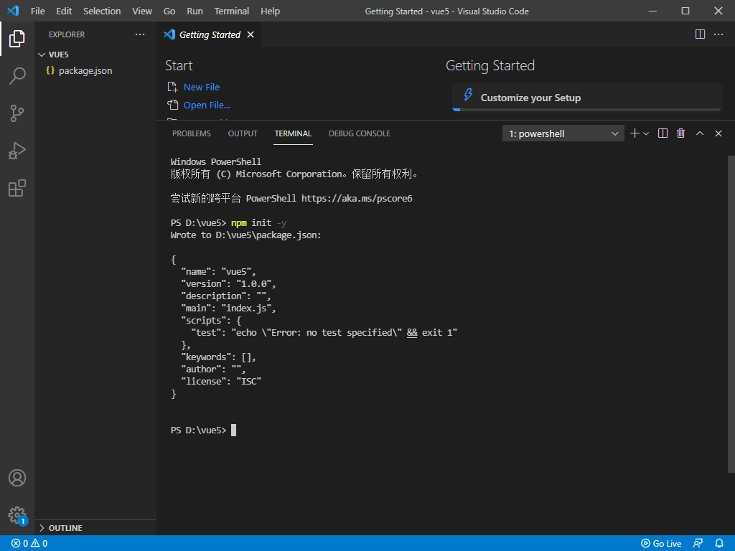The height and width of the screenshot is (551, 735).
Task: Click the New File link
Action: [x=202, y=87]
